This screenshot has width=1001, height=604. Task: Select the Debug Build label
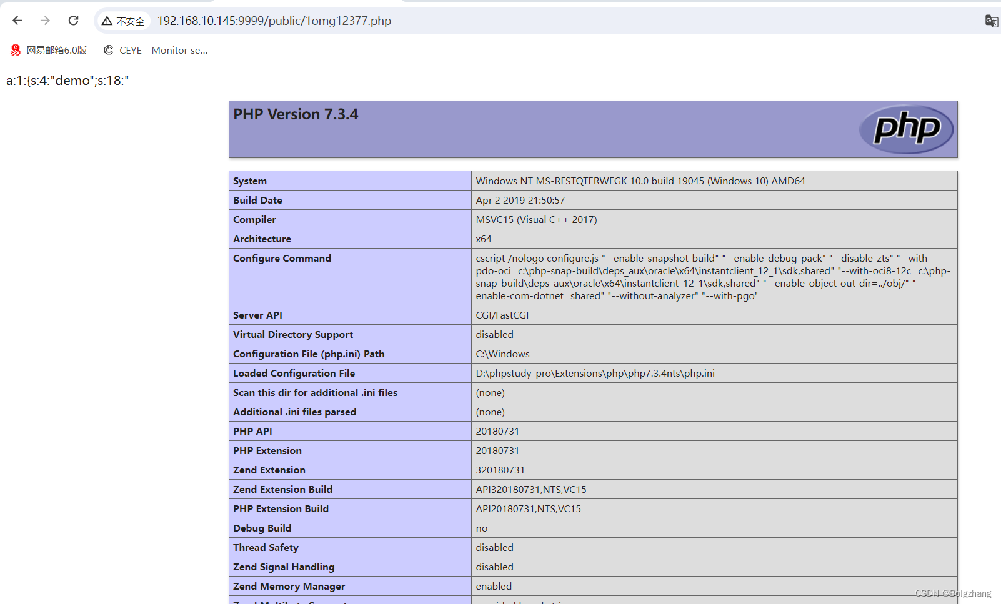point(262,528)
